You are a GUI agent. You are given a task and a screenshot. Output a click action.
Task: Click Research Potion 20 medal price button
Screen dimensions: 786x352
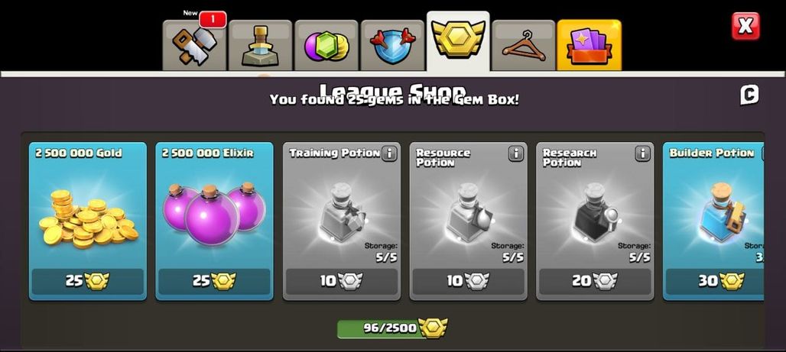tap(595, 282)
